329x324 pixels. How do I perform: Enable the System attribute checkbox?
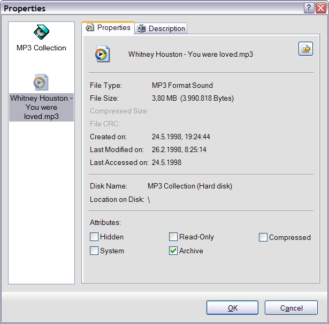point(94,251)
